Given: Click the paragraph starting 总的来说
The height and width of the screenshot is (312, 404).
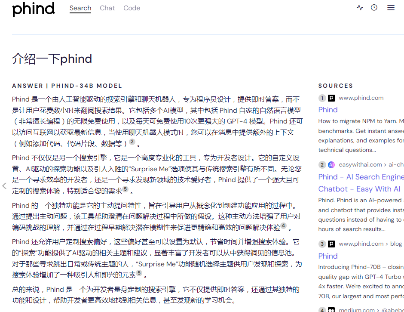Looking at the screenshot, I should pyautogui.click(x=156, y=295).
